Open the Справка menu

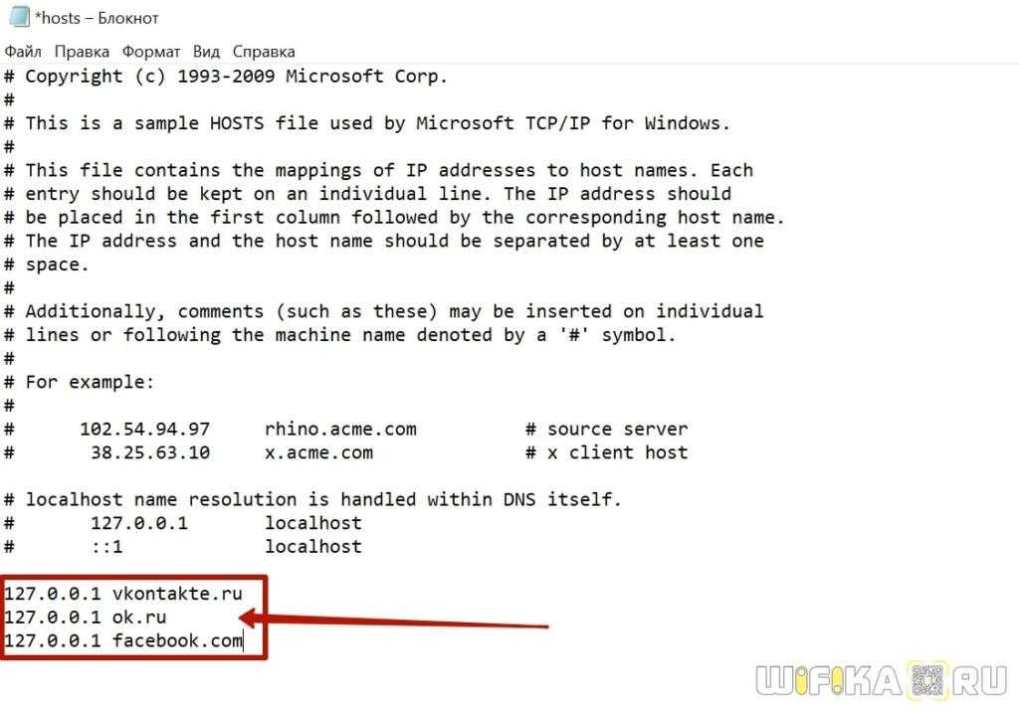click(x=264, y=52)
